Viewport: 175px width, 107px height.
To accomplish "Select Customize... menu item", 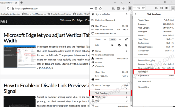I will (110, 66).
